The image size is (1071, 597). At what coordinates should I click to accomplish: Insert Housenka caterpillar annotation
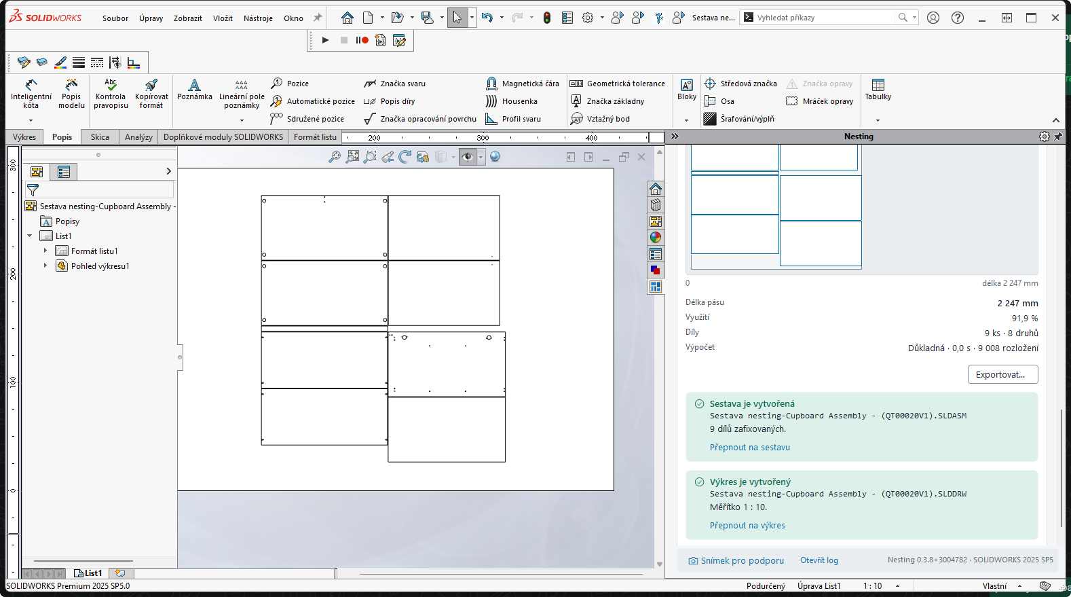click(x=512, y=101)
